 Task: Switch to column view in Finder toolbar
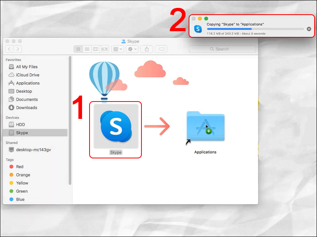95,49
